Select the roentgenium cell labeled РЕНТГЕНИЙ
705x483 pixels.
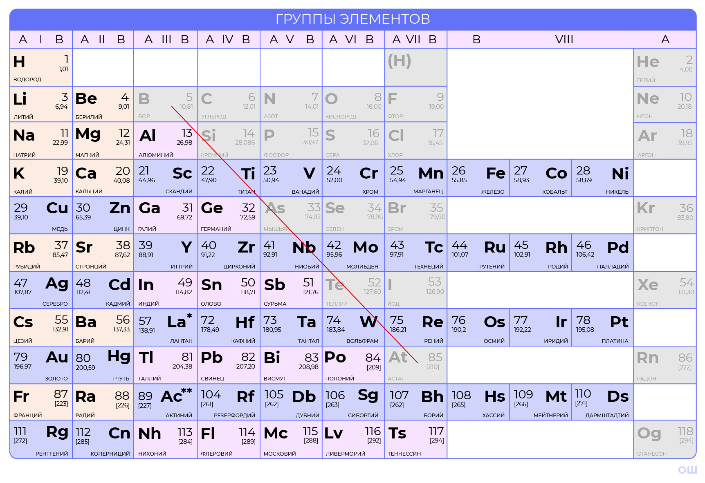(41, 439)
